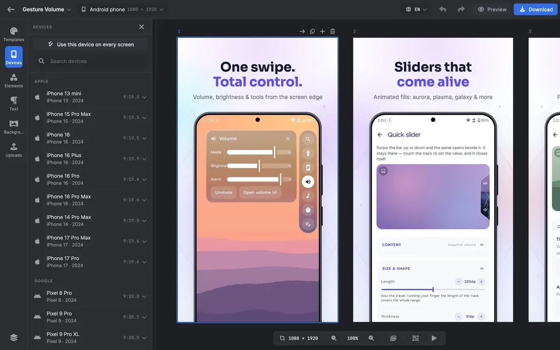
Task: Go back using the top-left arrow
Action: (11, 9)
